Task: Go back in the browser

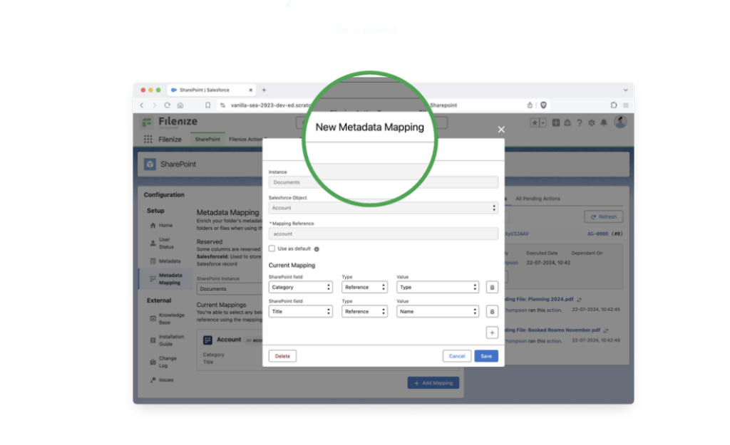Action: 142,105
